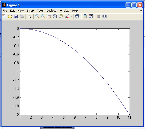Open the File menu
Image resolution: width=145 pixels, height=129 pixels.
coord(5,11)
